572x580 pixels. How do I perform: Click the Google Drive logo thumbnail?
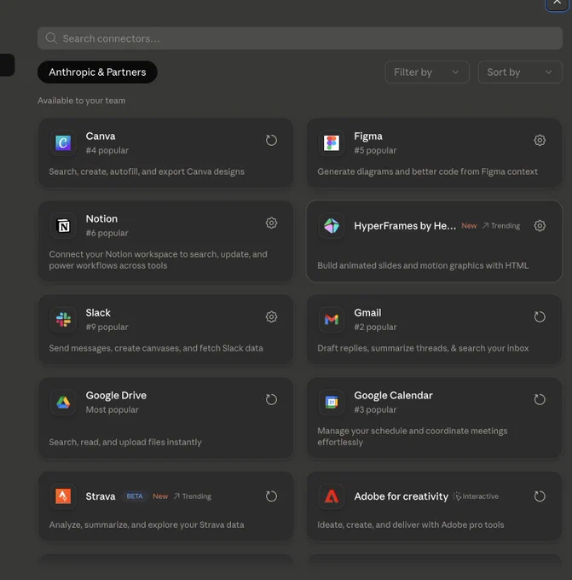tap(63, 402)
